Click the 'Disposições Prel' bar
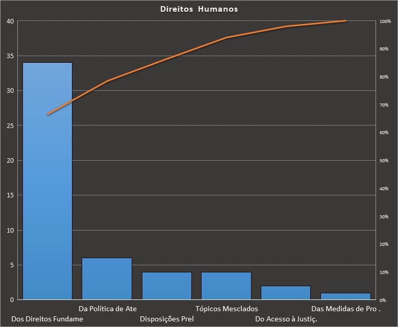 [167, 286]
